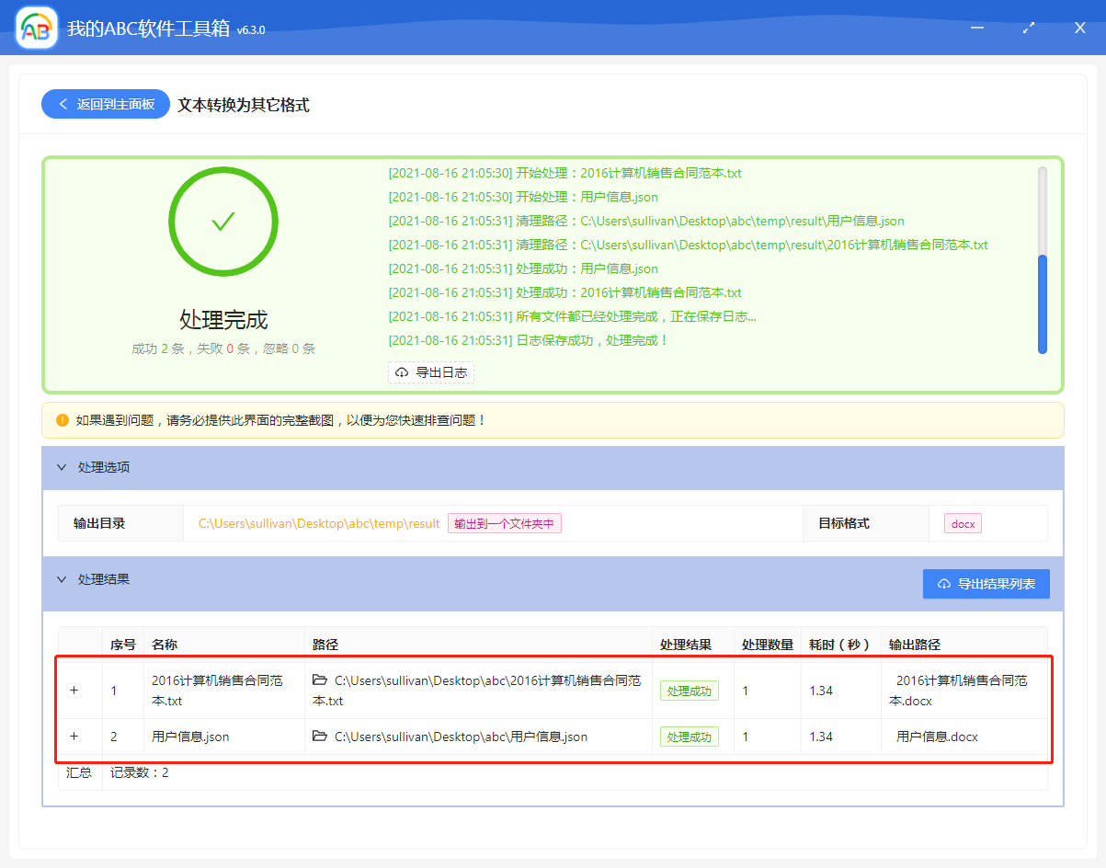Expand row 2 for 用户信息.json
Screen dimensions: 1106x868
click(x=74, y=737)
